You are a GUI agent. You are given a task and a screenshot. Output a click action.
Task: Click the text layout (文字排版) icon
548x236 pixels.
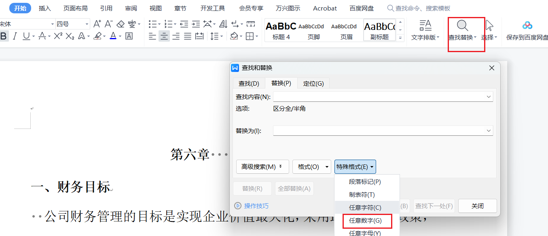(x=425, y=26)
